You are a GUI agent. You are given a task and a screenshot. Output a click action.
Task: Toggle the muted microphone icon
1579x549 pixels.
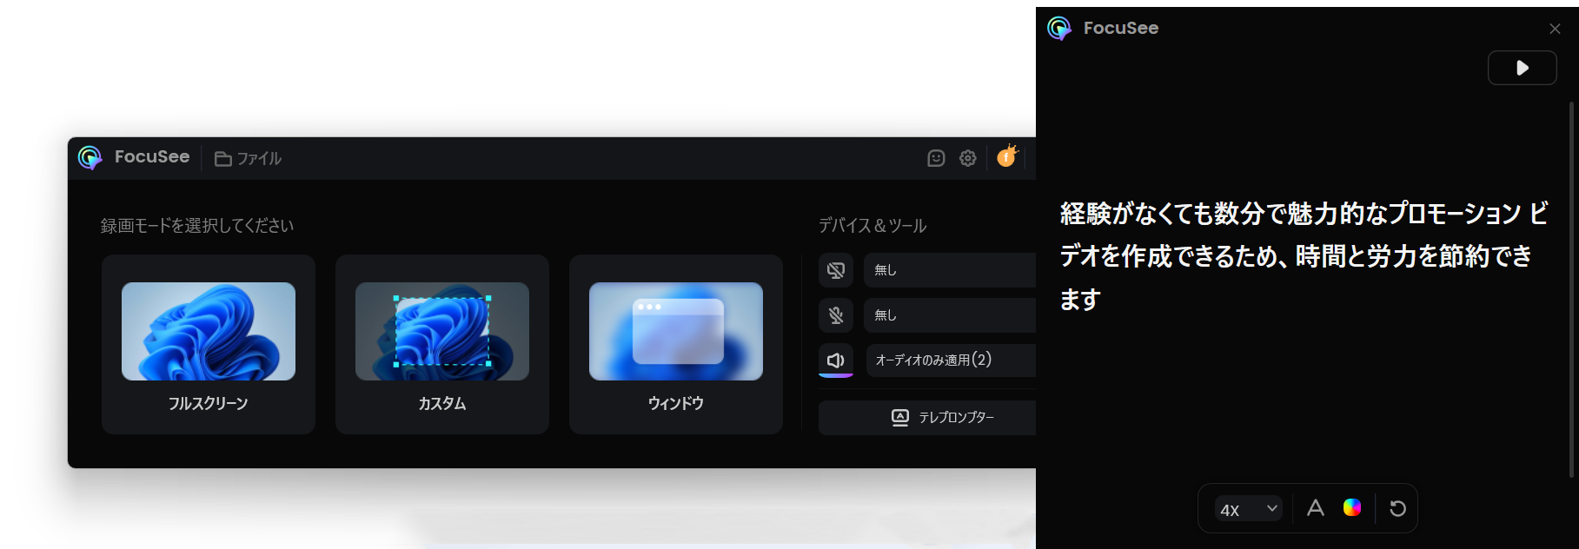click(836, 315)
